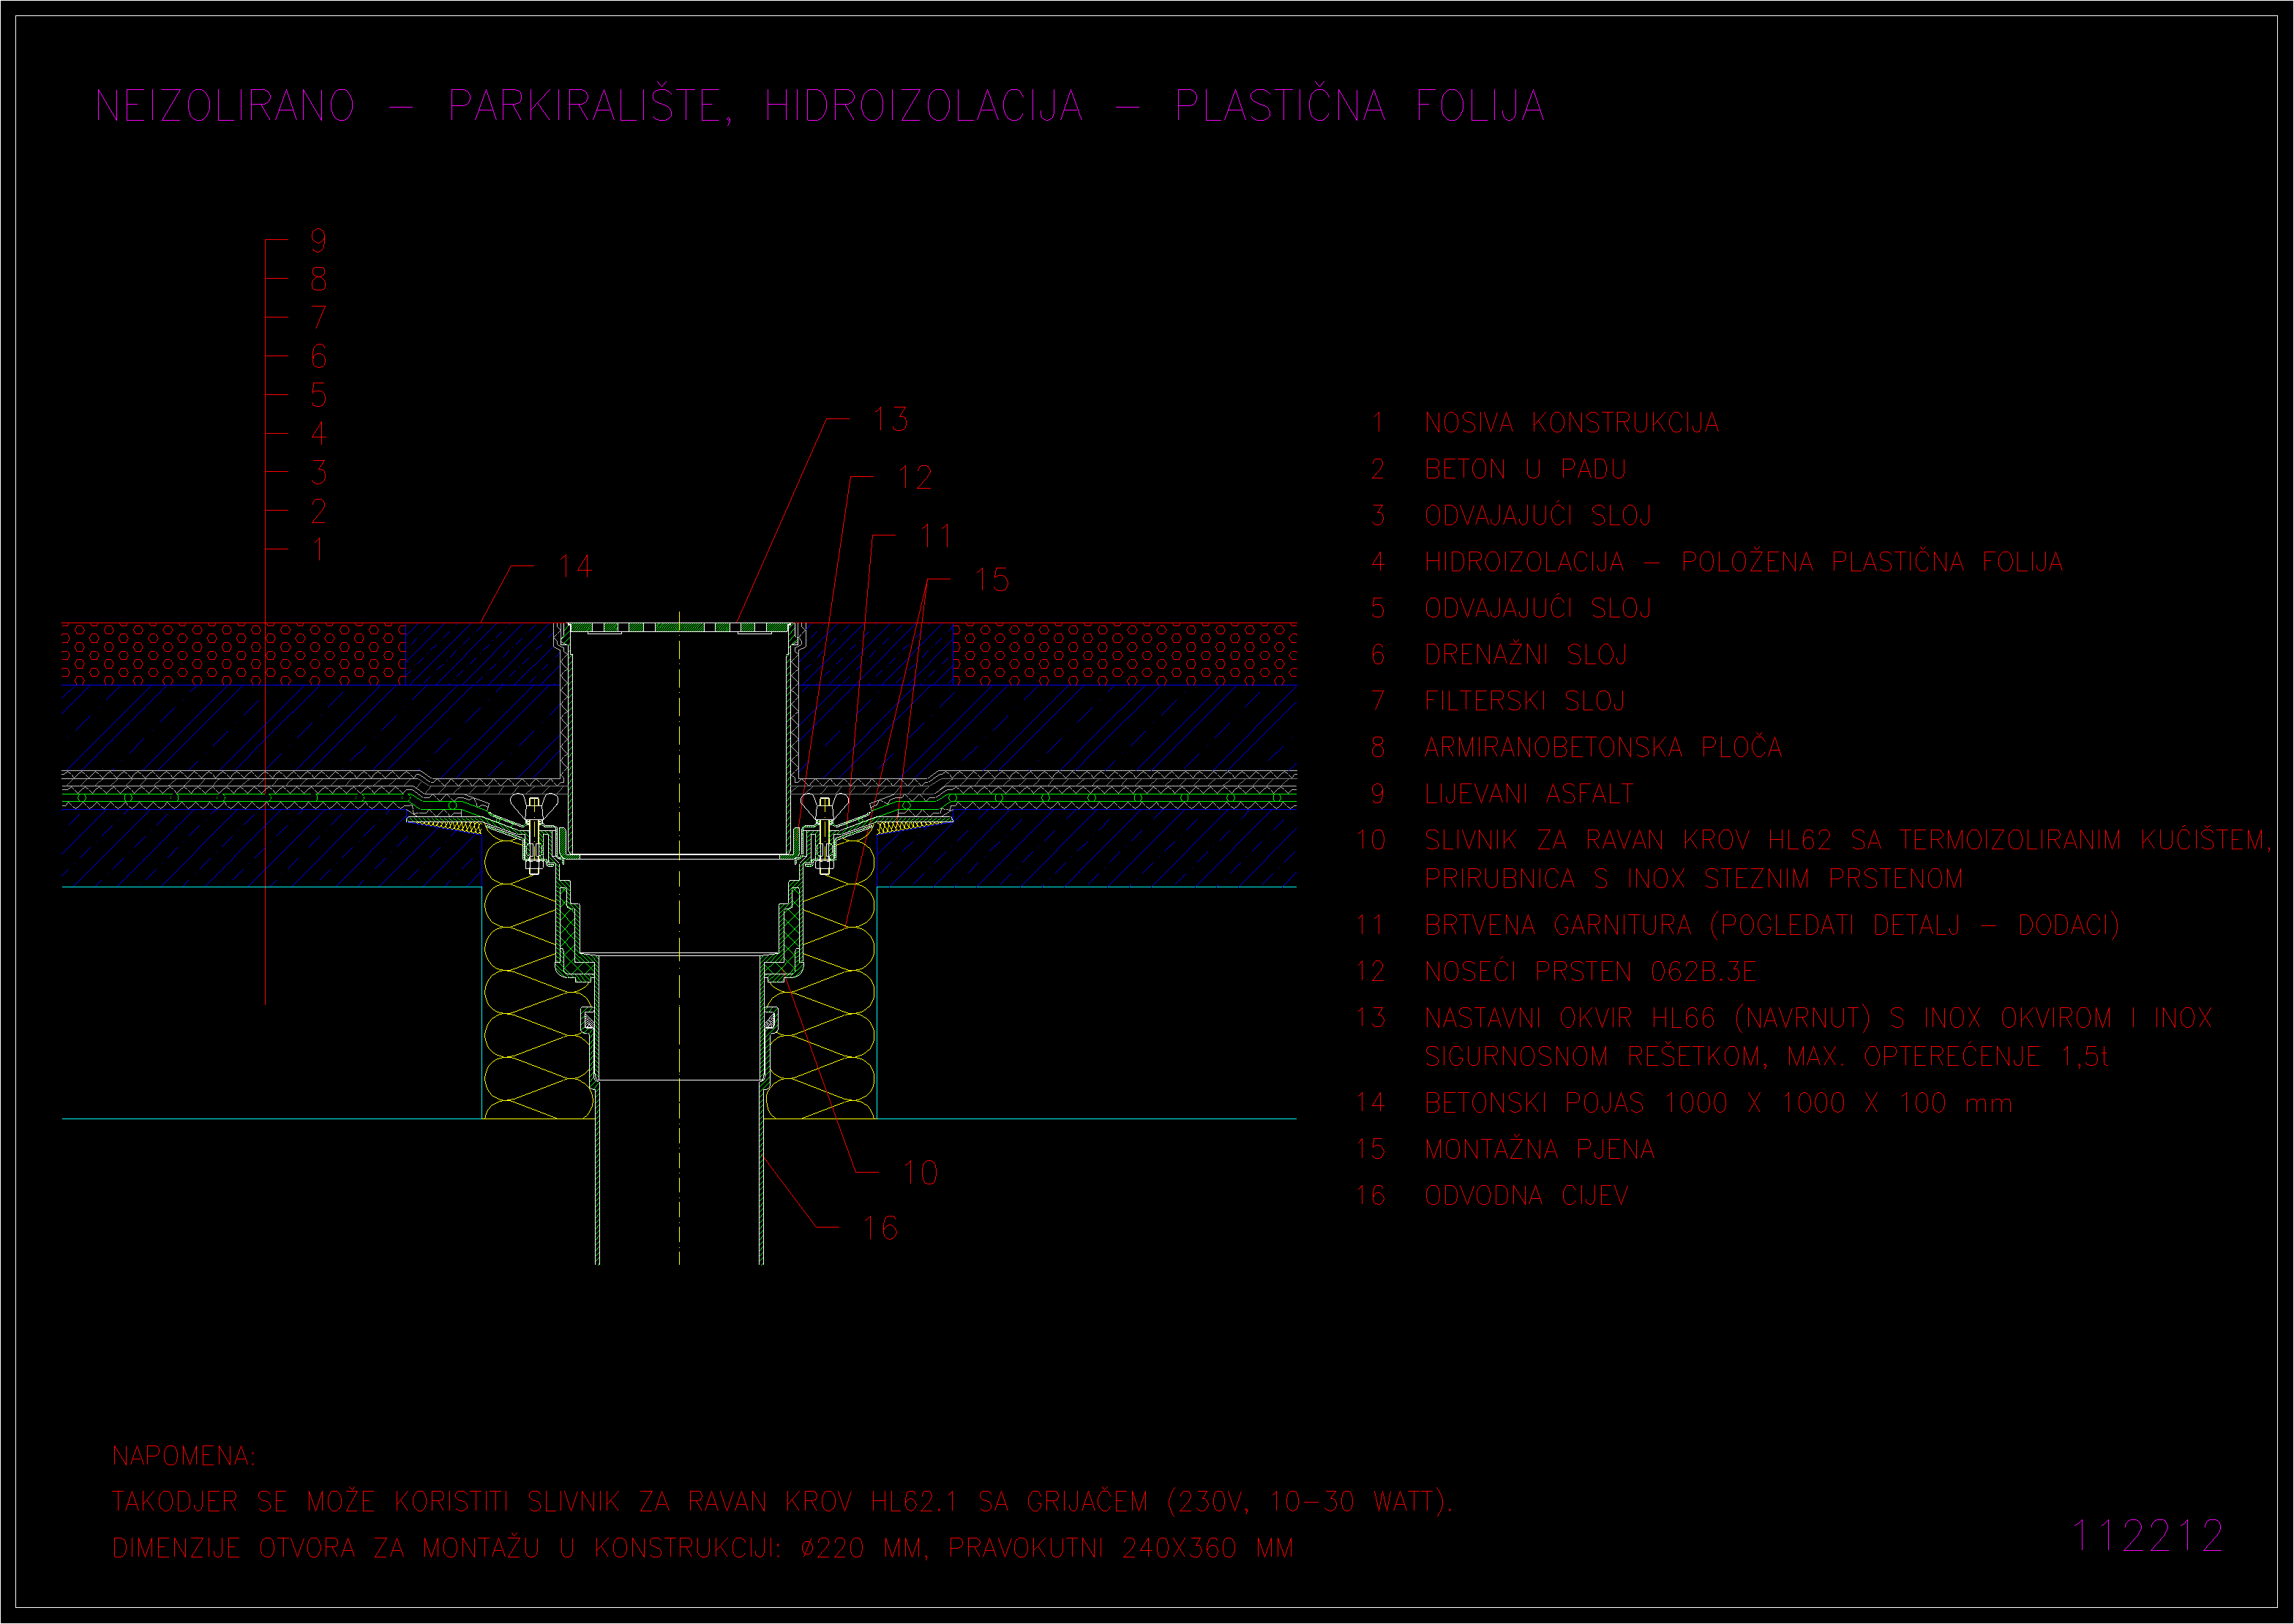Select legend entry FILTERSKI SLOJ
Screen dimensions: 2294x1624
click(x=1525, y=701)
